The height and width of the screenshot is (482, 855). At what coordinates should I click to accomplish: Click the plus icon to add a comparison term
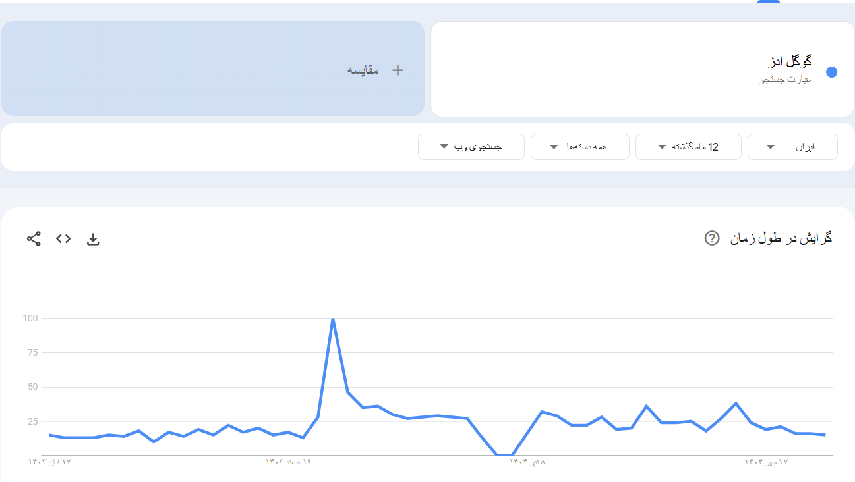point(398,69)
